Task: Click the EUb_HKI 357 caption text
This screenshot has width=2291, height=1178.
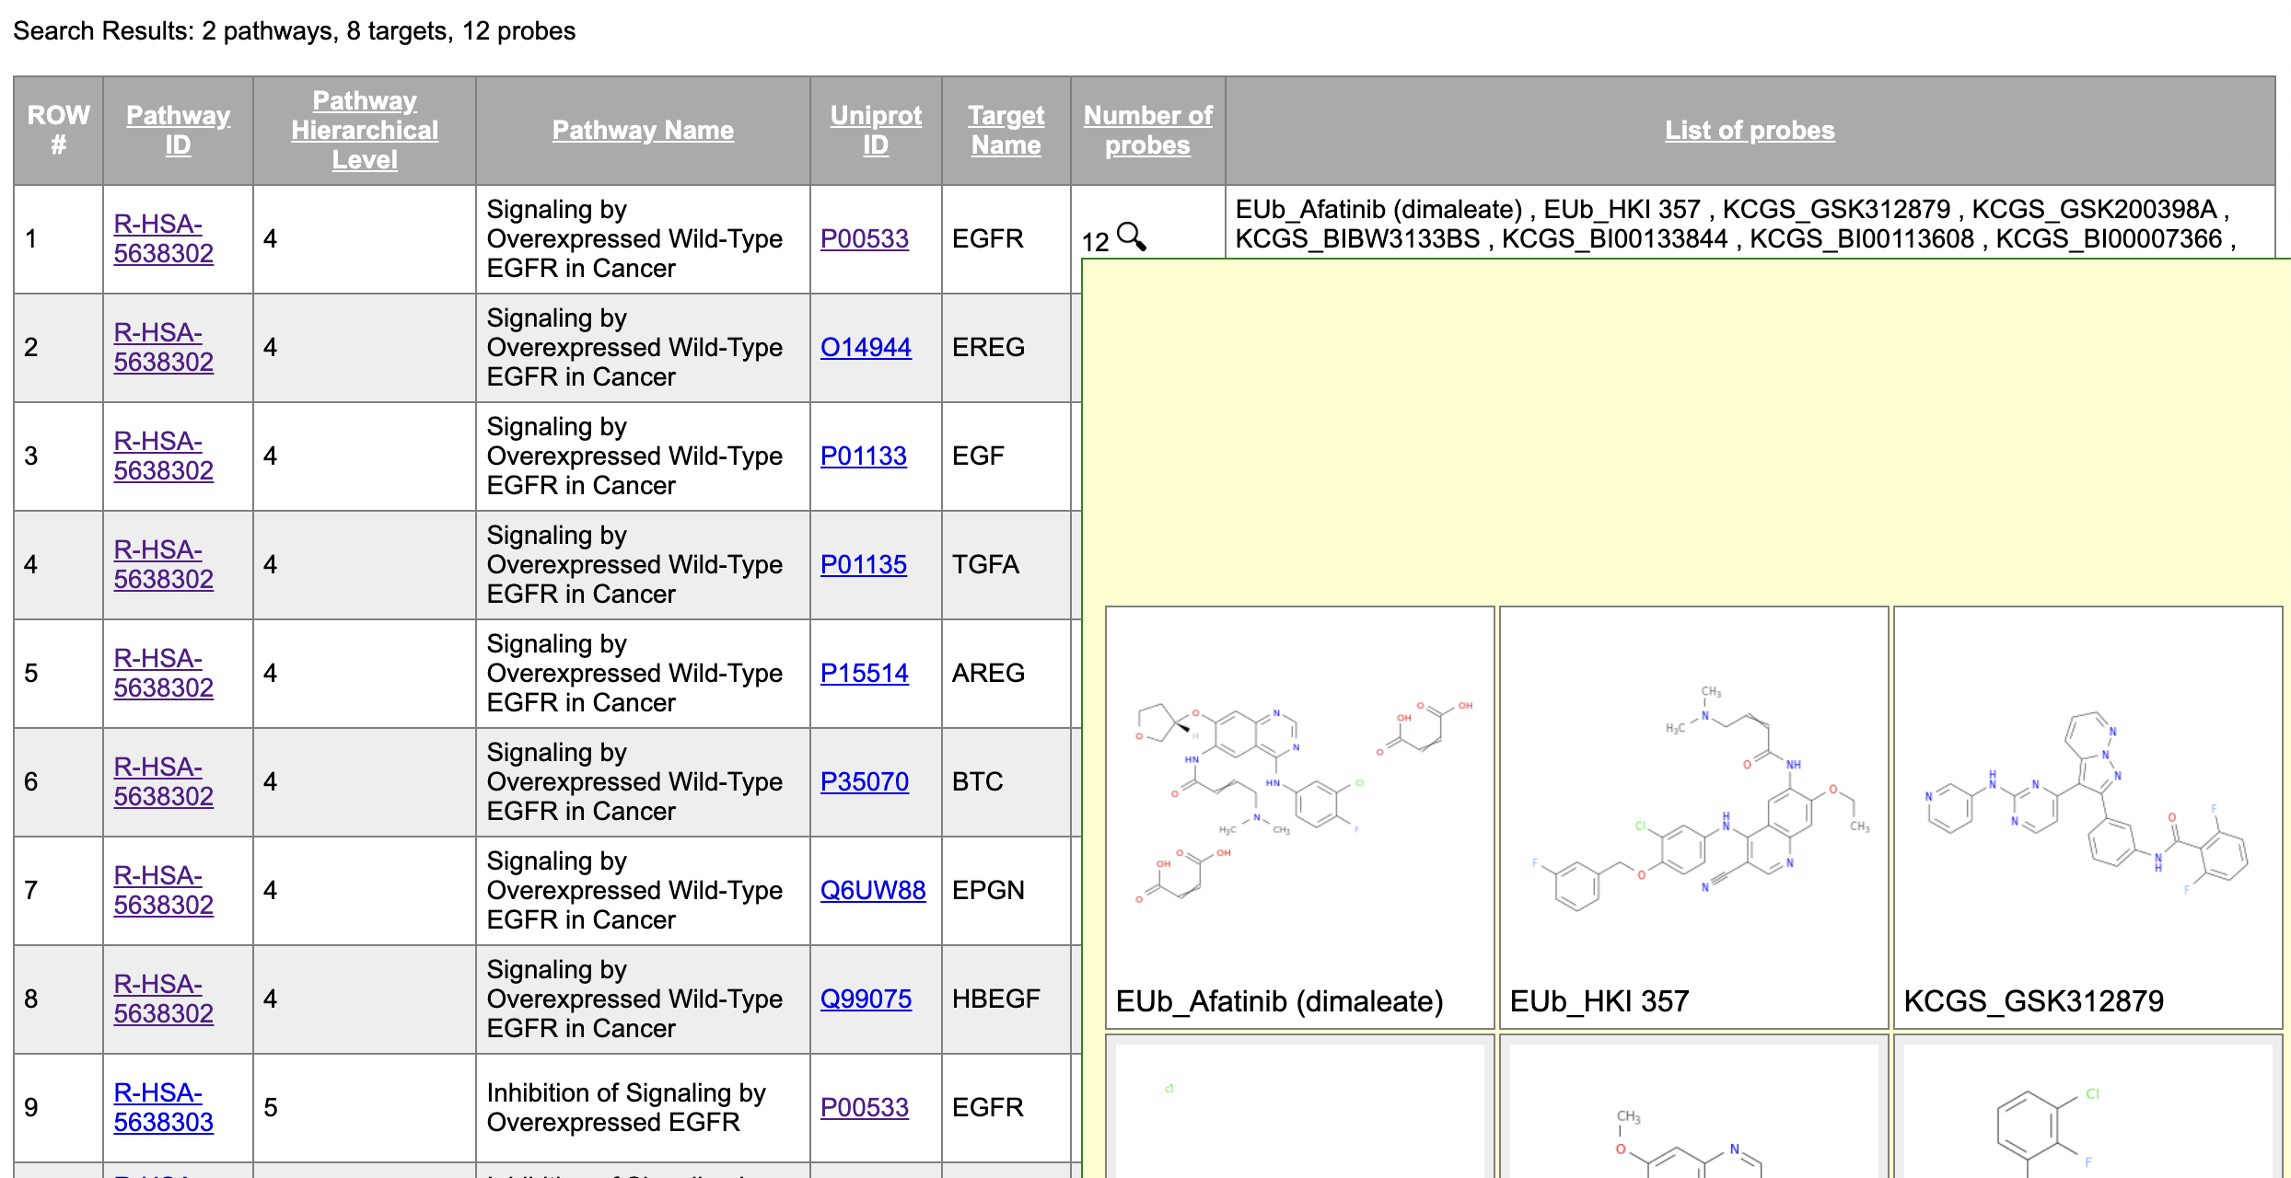Action: click(x=1599, y=1000)
